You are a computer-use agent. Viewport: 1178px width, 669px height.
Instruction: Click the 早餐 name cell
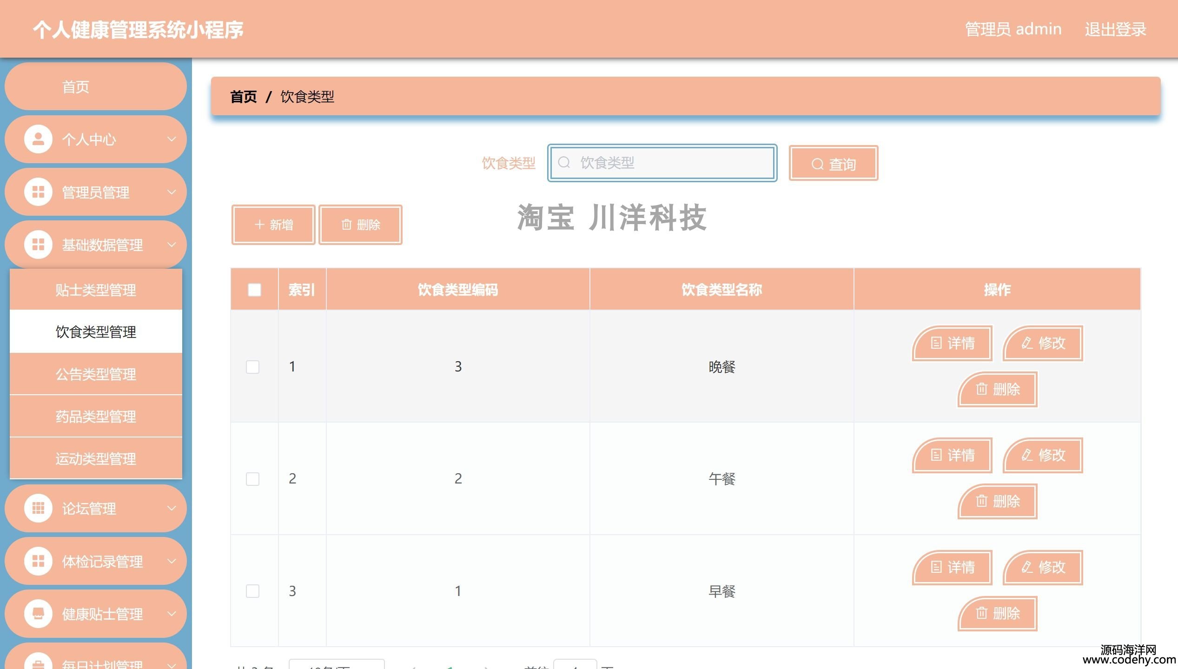coord(721,591)
